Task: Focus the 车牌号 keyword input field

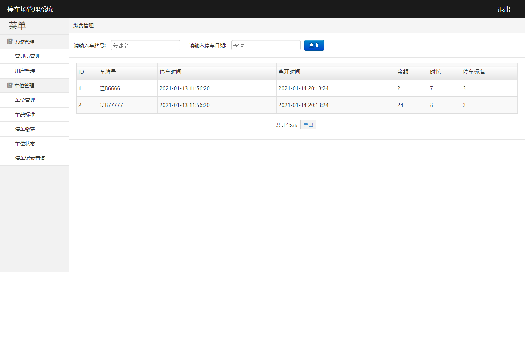Action: (145, 45)
